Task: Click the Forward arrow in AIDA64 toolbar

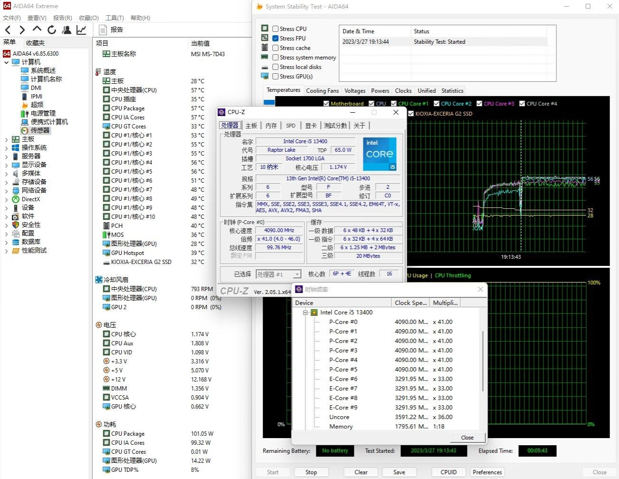Action: [x=22, y=30]
